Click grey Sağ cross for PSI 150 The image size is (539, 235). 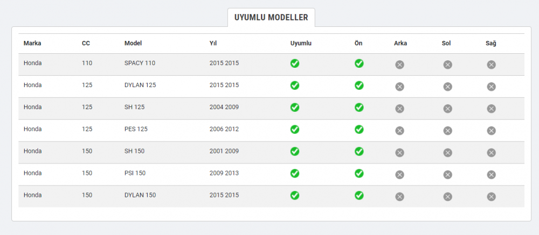(491, 174)
